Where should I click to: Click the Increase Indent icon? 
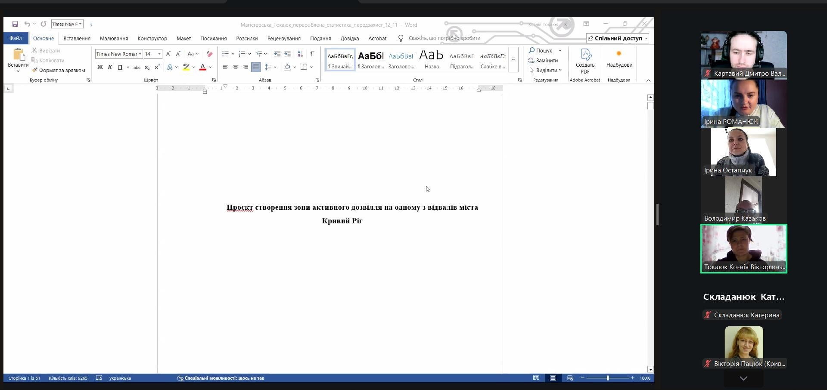[287, 54]
